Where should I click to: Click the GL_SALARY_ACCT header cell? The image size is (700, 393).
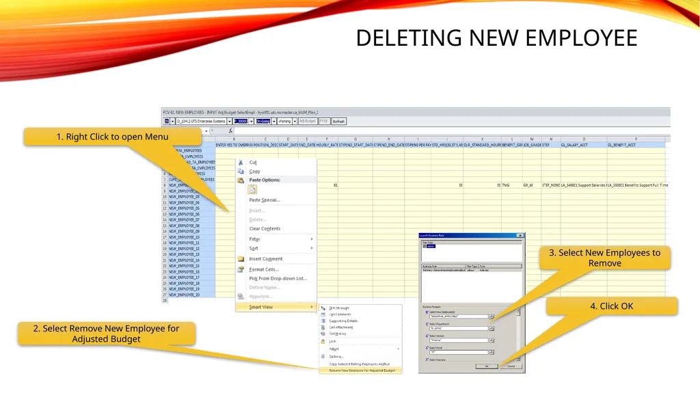584,145
